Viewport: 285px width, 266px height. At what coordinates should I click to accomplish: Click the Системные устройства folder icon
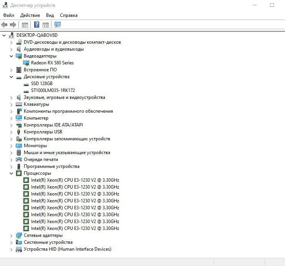pos(19,242)
